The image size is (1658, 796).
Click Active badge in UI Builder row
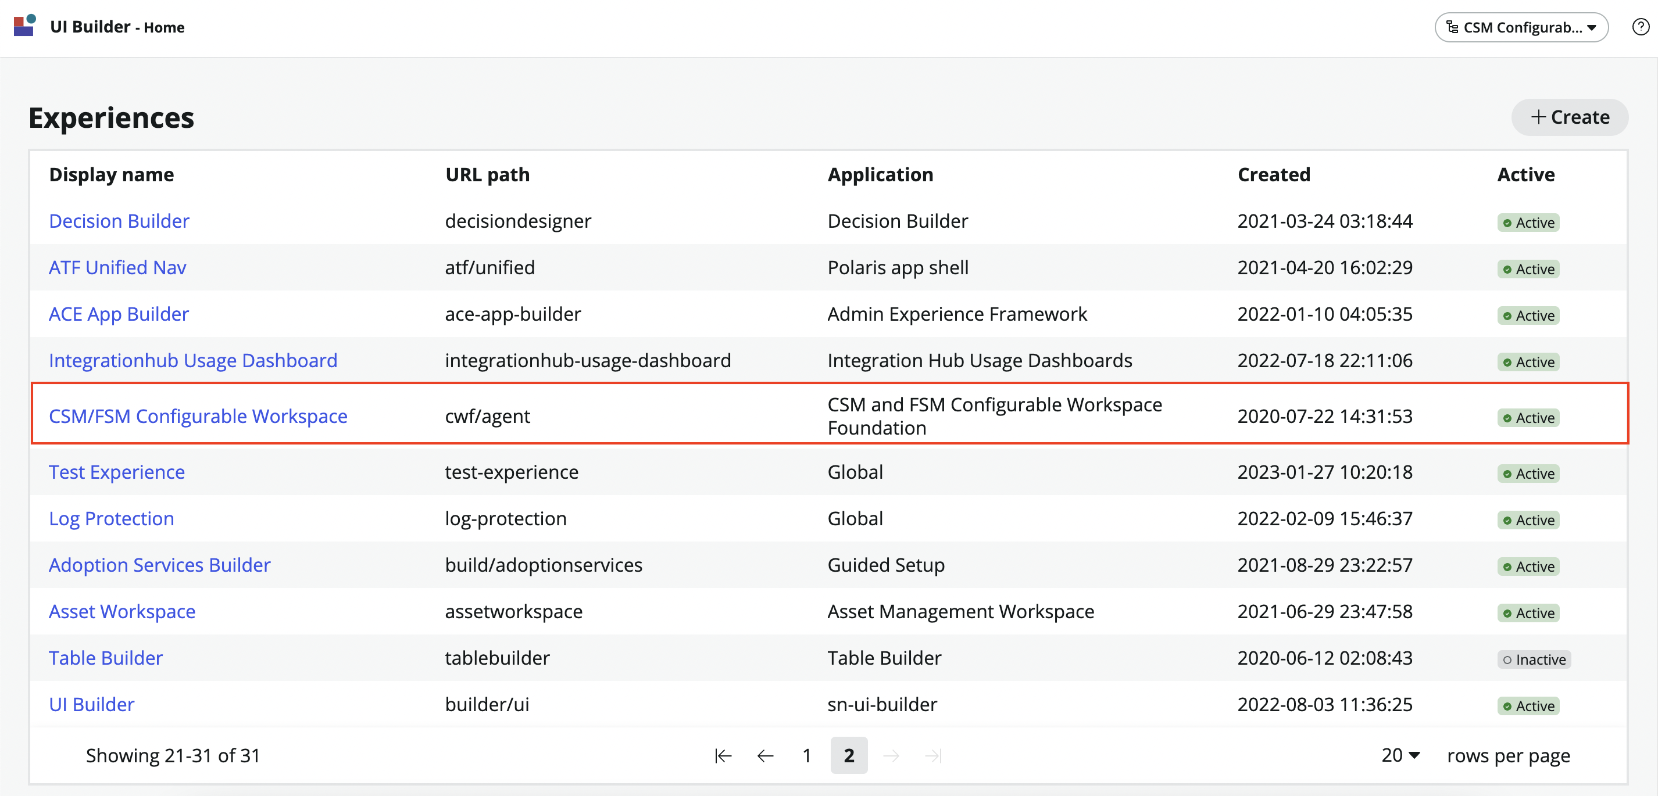[1527, 706]
